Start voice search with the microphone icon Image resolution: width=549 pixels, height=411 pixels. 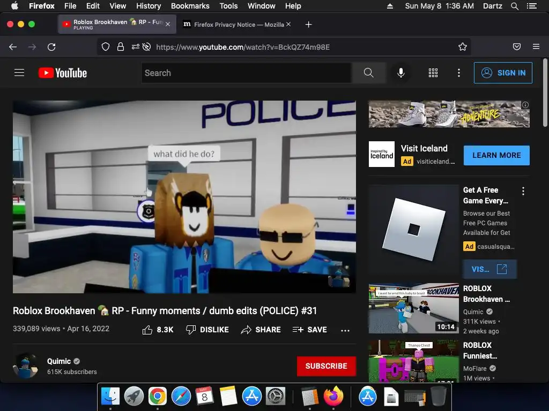tap(401, 73)
